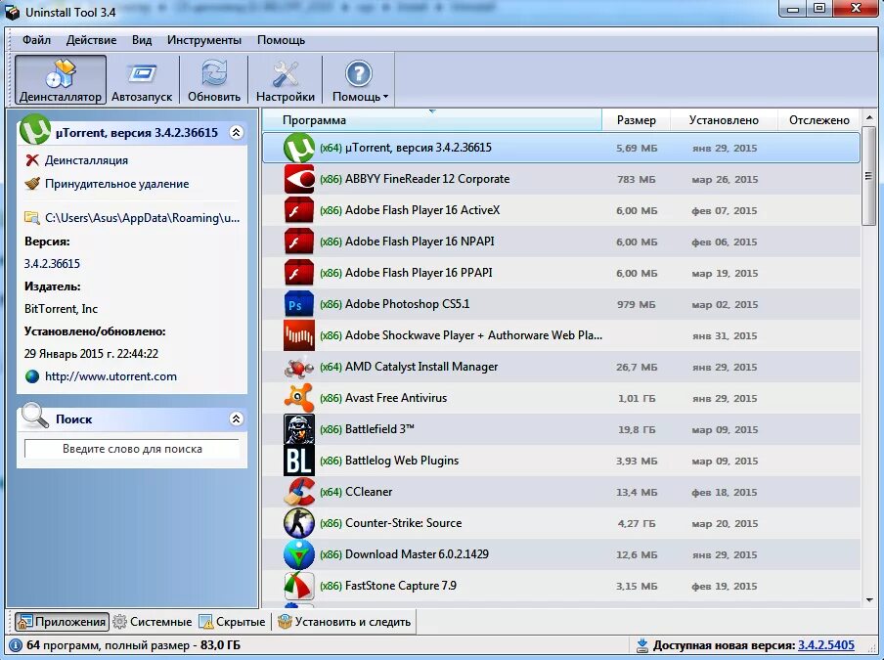Select the Avast Free Antivirus icon

click(299, 398)
